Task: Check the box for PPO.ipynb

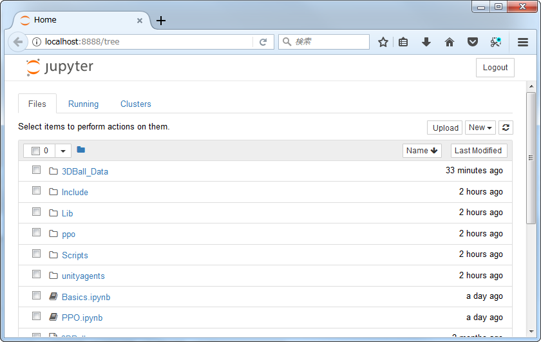Action: 36,316
